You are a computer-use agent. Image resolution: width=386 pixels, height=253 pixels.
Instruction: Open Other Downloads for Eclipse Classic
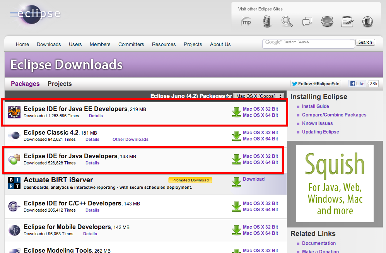click(130, 139)
